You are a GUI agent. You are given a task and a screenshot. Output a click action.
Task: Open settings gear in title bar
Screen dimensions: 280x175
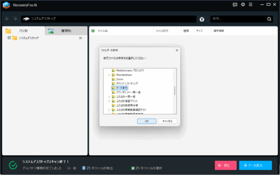pyautogui.click(x=243, y=5)
